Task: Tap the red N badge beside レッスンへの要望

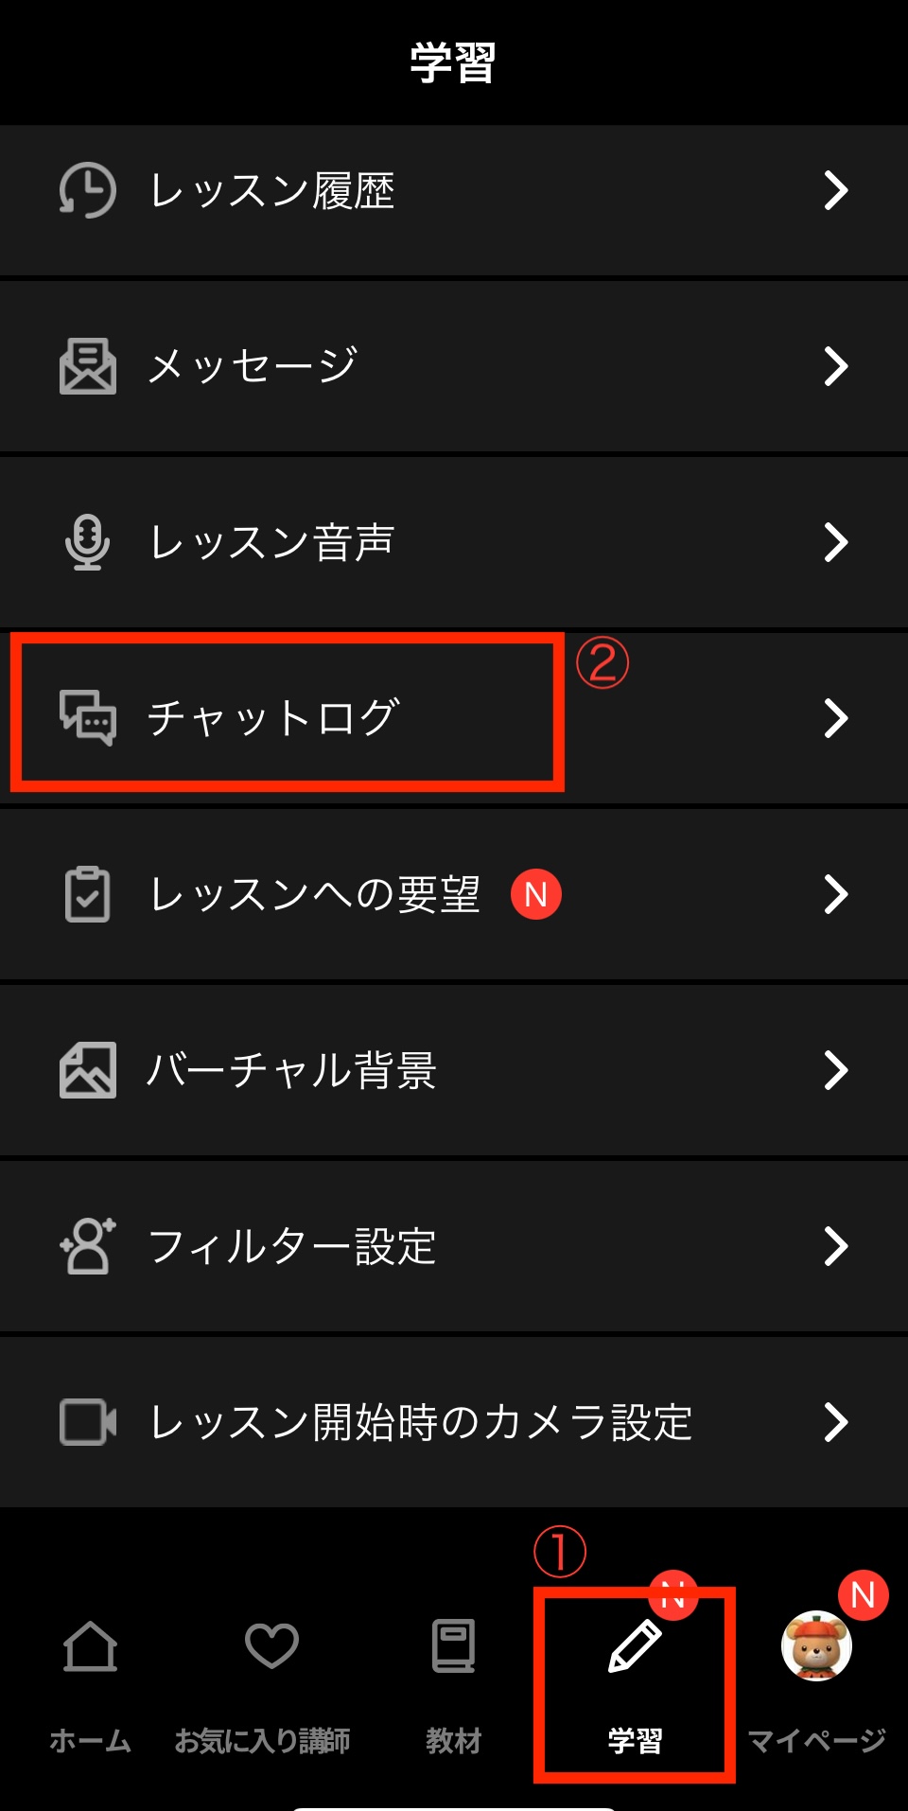Action: [x=536, y=894]
